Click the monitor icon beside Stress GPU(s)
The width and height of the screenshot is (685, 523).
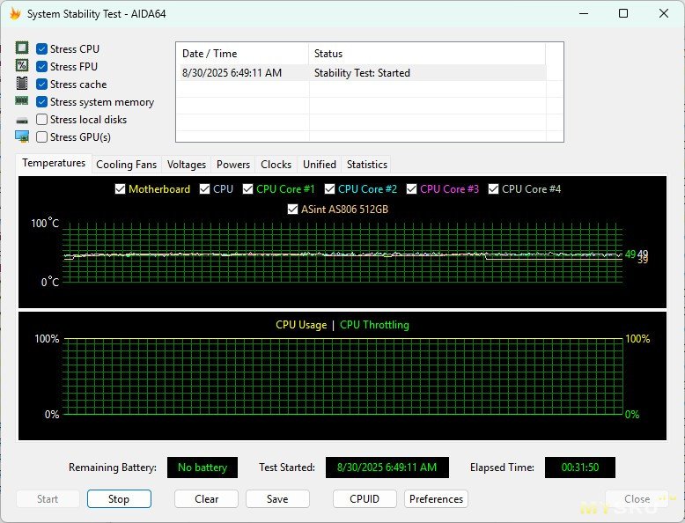tap(22, 136)
